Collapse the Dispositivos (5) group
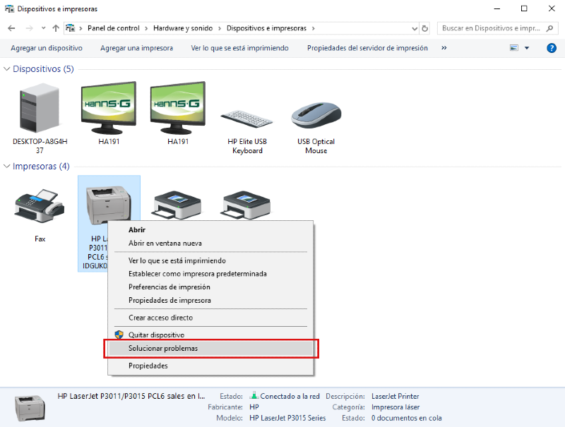Screen dimensions: 565x427 point(8,69)
